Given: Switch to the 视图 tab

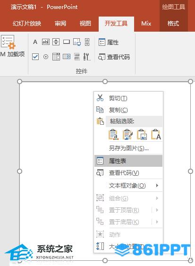Looking at the screenshot, I should [x=85, y=24].
